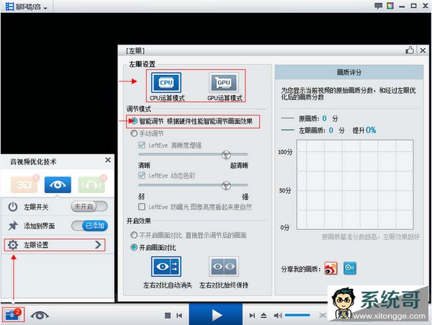Toggle the 左眼开关 switch
Image resolution: width=432 pixels, height=325 pixels.
pos(89,207)
